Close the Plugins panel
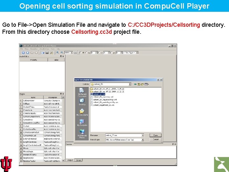Viewport: 229px width, 172px height. coord(63,94)
